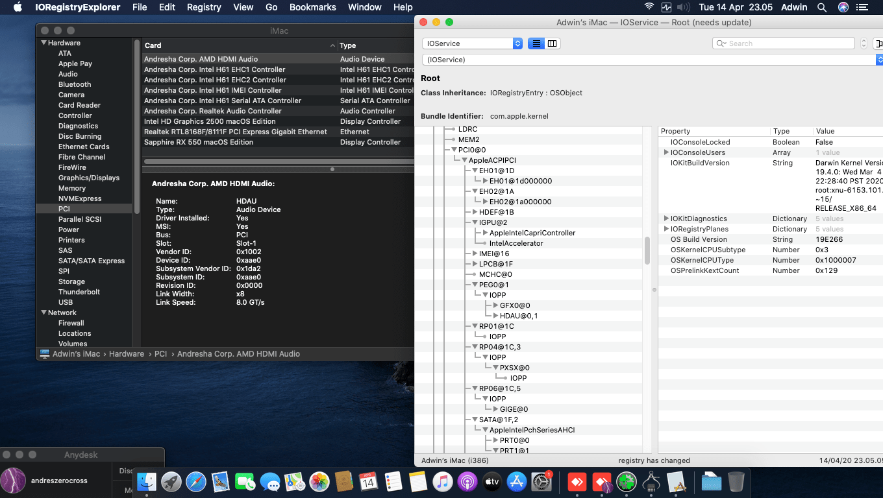Launch AnyDesk from the Dock
The width and height of the screenshot is (883, 498).
577,482
